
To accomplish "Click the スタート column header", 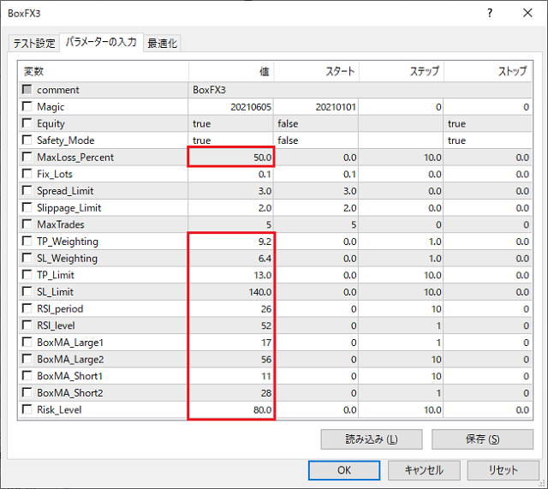I will pyautogui.click(x=316, y=71).
